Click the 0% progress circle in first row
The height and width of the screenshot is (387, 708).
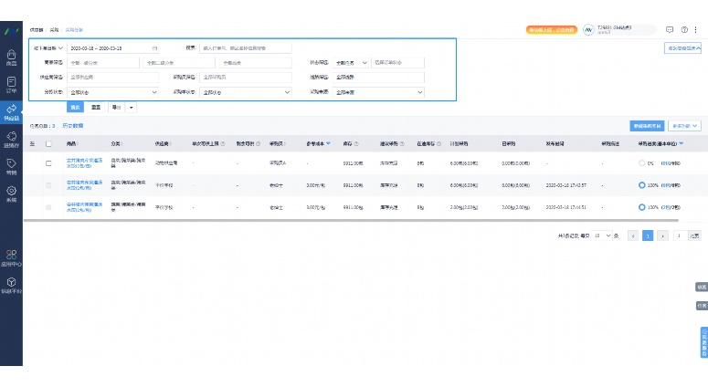coord(641,163)
